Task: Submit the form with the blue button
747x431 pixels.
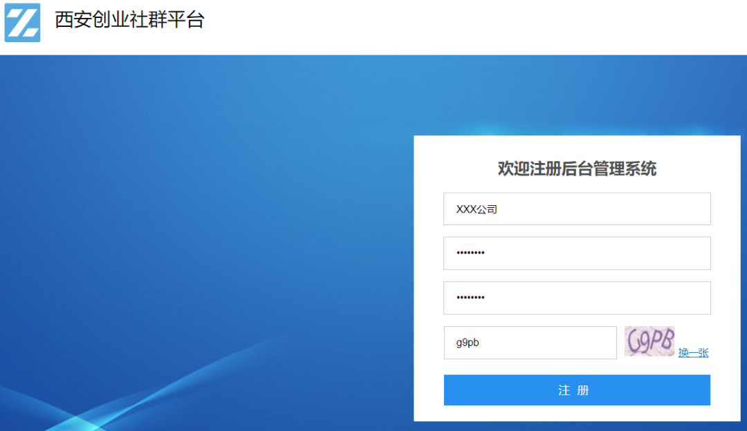Action: [x=577, y=390]
